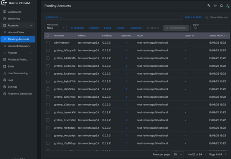Open the Refresh Time dropdown
The image size is (231, 159).
click(56, 28)
